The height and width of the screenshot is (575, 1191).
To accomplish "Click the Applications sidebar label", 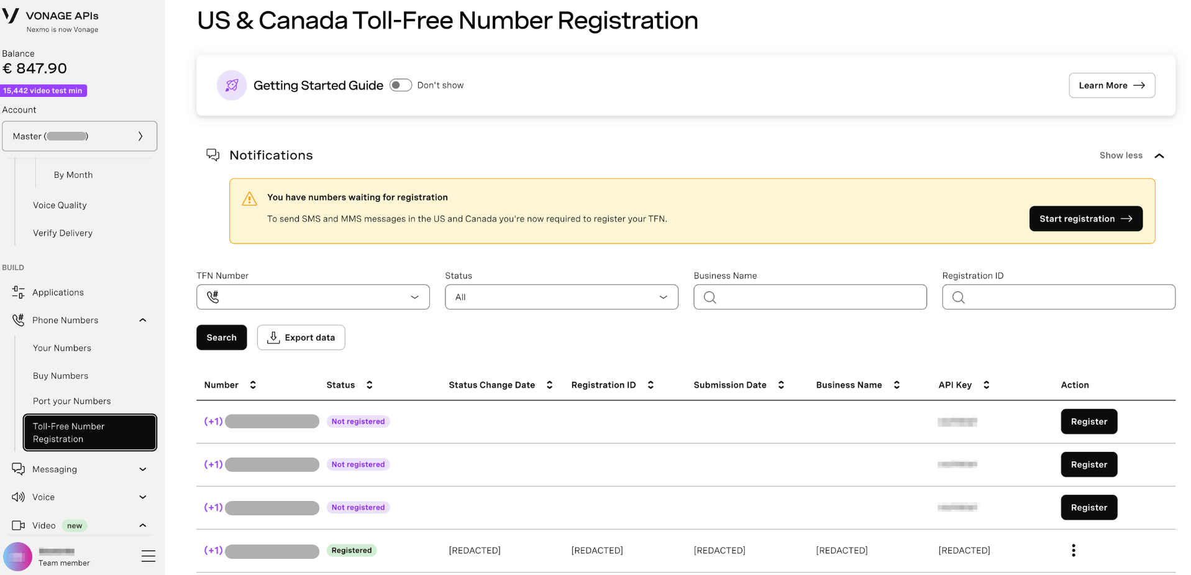I will [x=58, y=292].
